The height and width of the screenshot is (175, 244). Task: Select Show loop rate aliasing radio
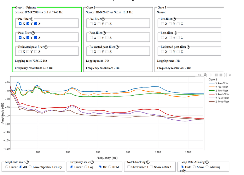[x=194, y=167]
